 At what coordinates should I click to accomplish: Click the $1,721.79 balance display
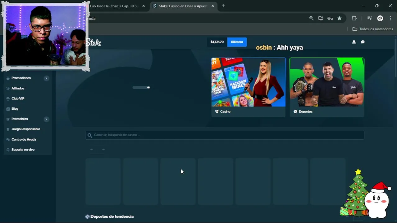click(x=217, y=42)
